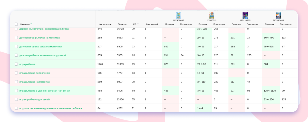This screenshot has height=122, width=308.
Task: Open 'игрушка деревянная для малыша магнитная рыбалка'
Action: (x=50, y=108)
